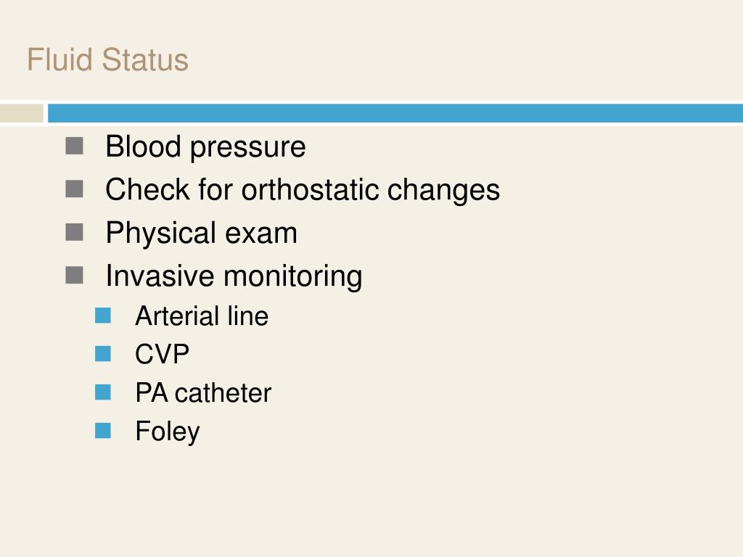Click the Blood pressure text line
The image size is (743, 557).
[x=205, y=147]
